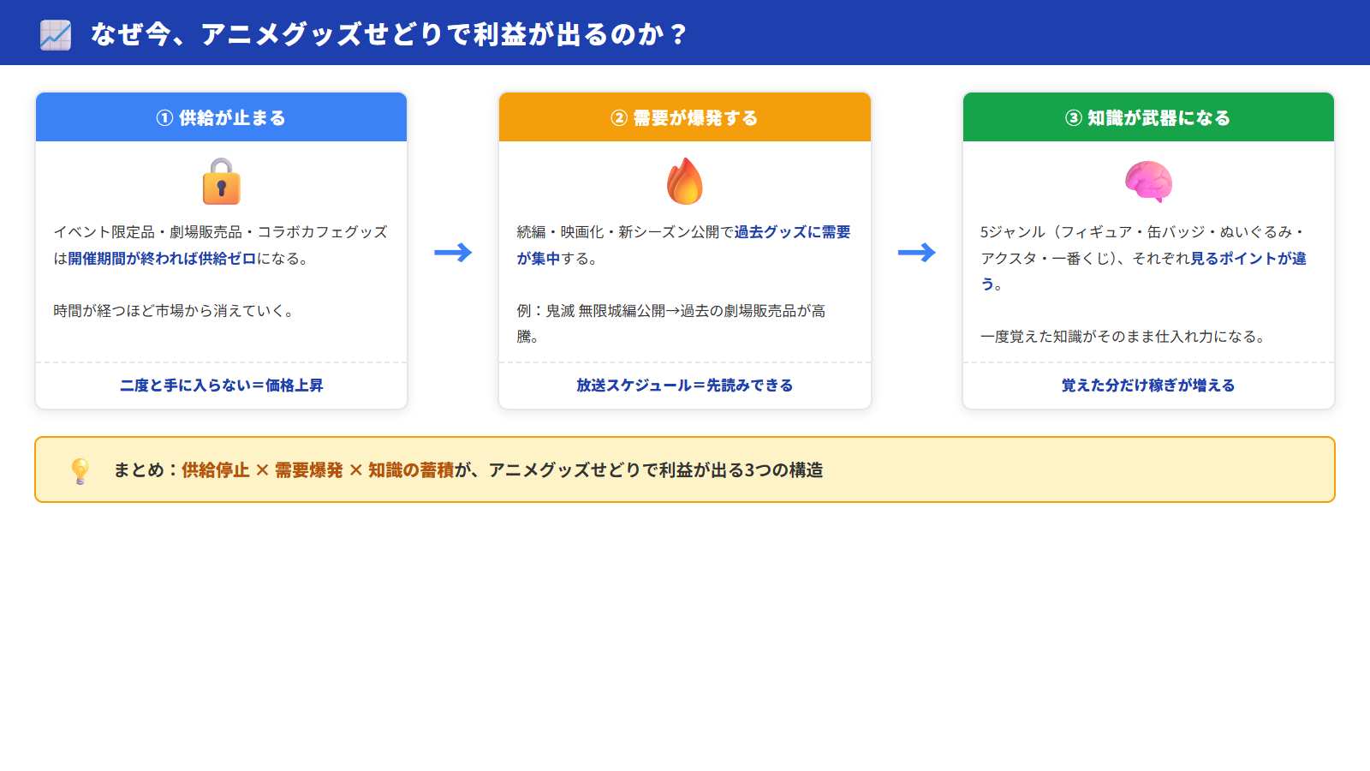The height and width of the screenshot is (771, 1370).
Task: Click「放送スケジュール＝先読みできる」footer text
Action: 684,385
